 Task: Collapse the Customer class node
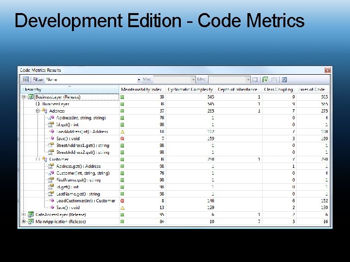coord(38,159)
